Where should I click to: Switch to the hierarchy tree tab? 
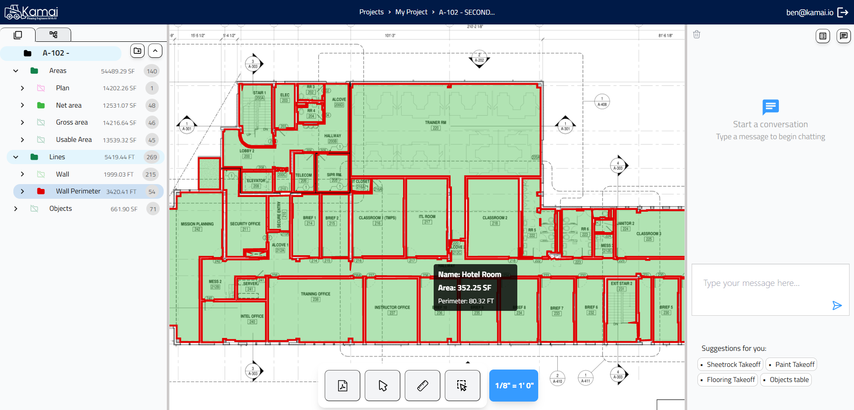click(x=53, y=35)
